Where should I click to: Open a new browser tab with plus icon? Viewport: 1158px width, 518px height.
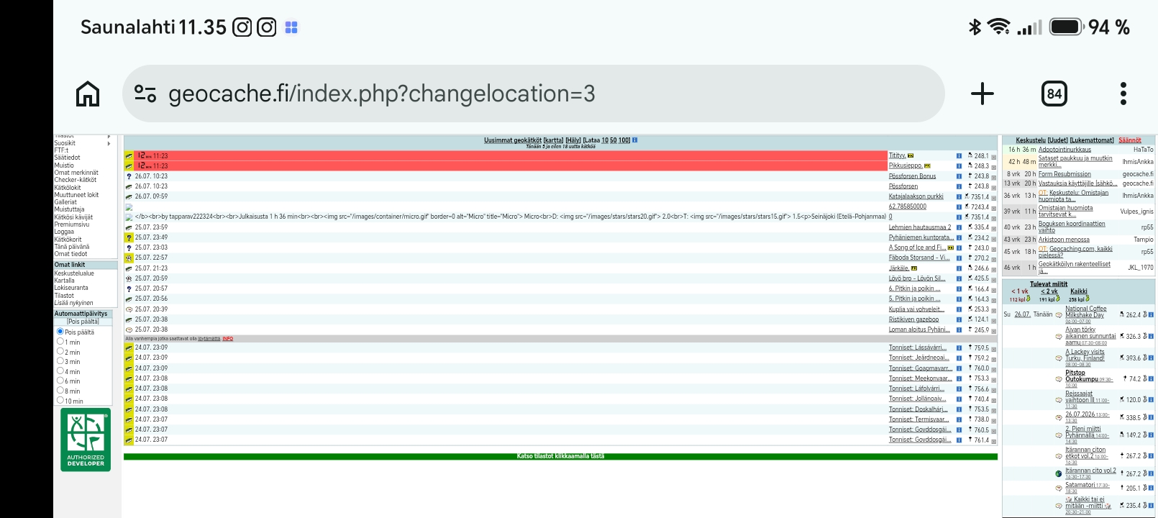(x=983, y=94)
